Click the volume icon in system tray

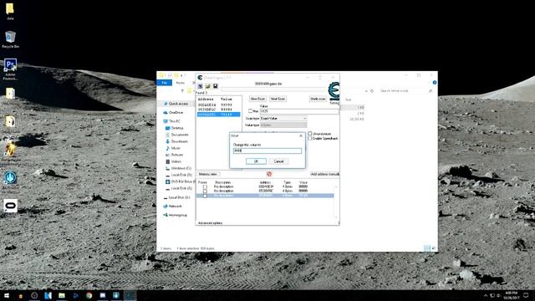point(498,295)
